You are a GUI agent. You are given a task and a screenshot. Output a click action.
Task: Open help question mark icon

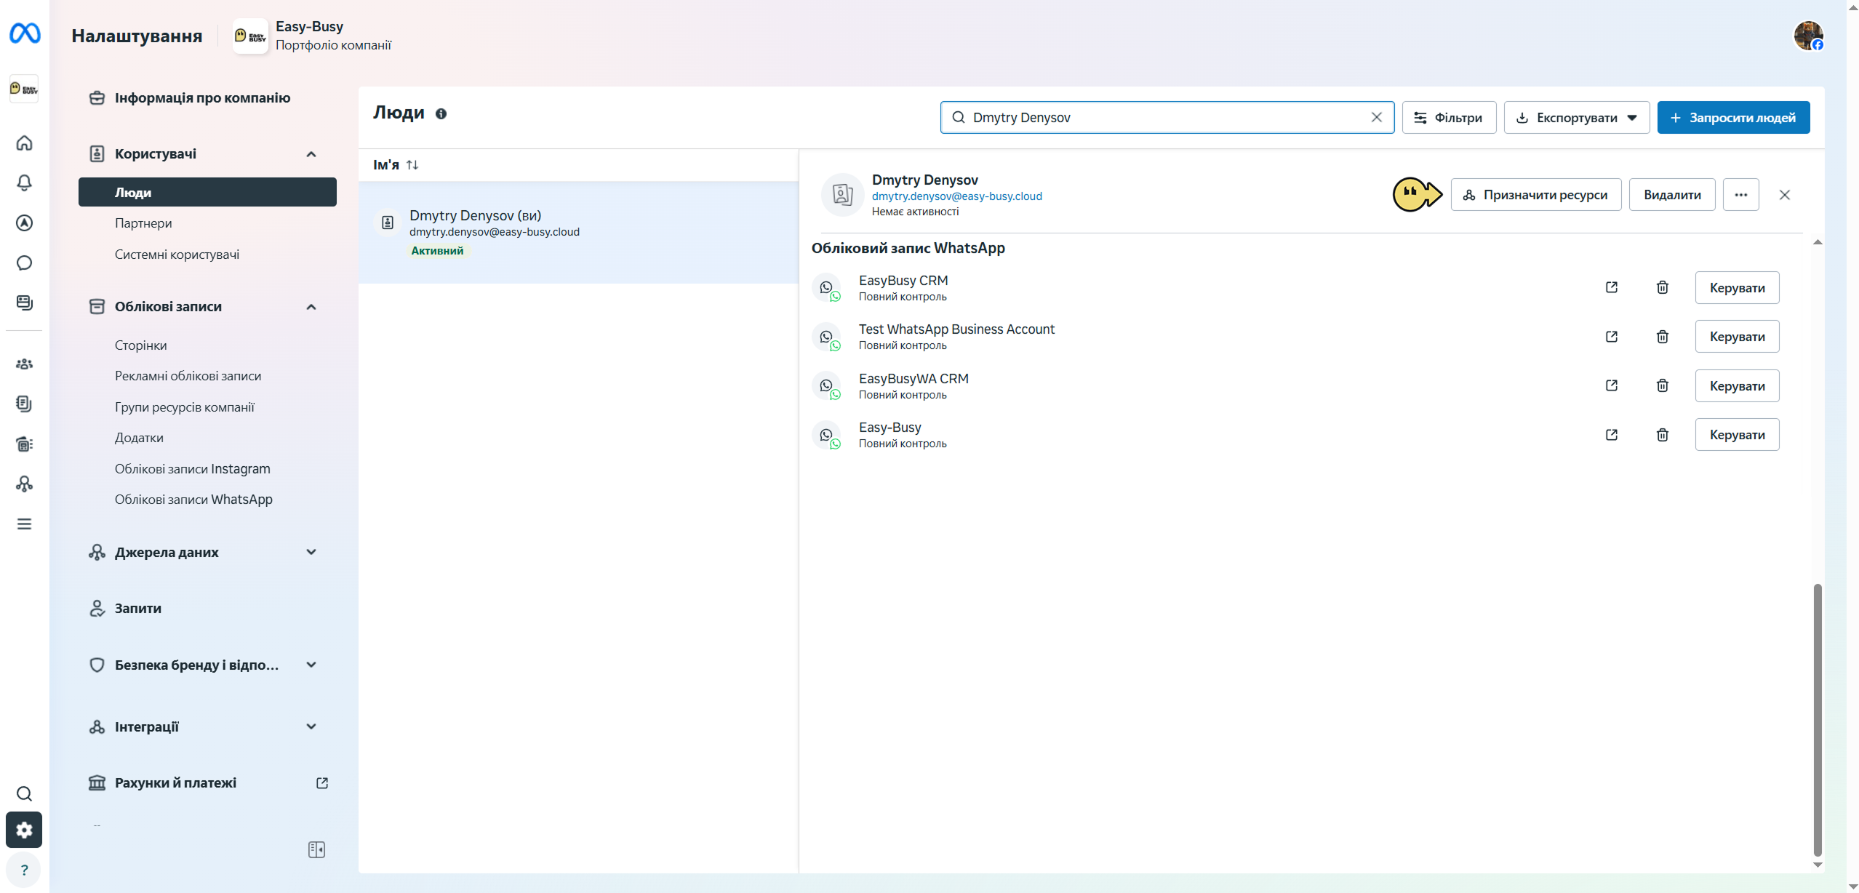pyautogui.click(x=24, y=870)
